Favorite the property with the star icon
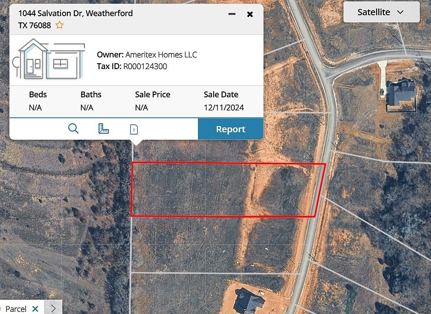This screenshot has height=314, width=431. click(x=59, y=25)
